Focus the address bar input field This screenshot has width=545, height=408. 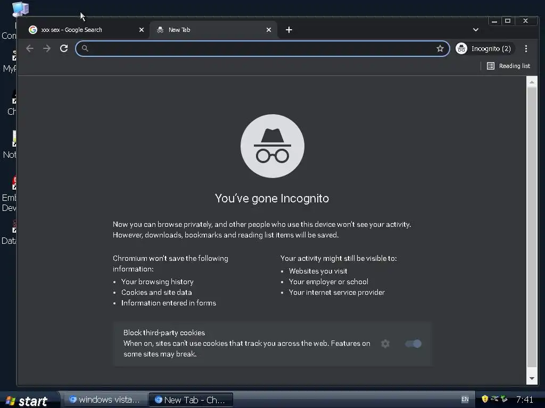(x=262, y=48)
